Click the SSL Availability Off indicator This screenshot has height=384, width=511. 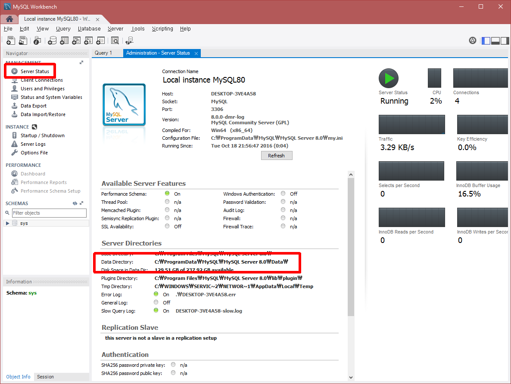(x=167, y=226)
